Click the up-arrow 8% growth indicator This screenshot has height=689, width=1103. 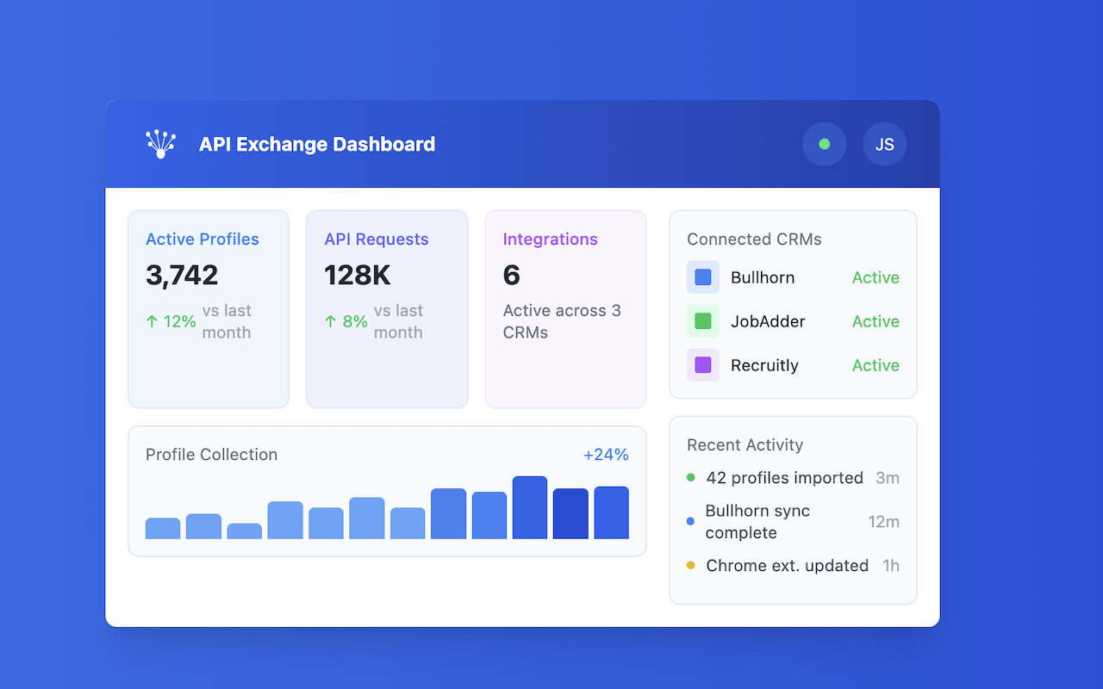tap(346, 321)
